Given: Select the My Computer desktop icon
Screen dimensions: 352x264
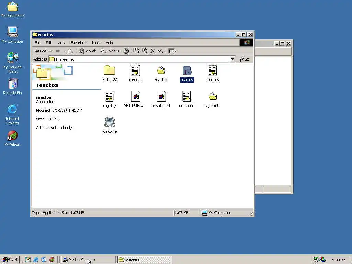Looking at the screenshot, I should point(13,35).
